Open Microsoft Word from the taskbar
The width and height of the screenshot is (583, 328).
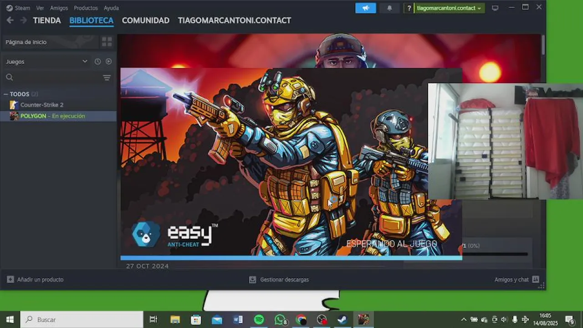[x=238, y=319]
